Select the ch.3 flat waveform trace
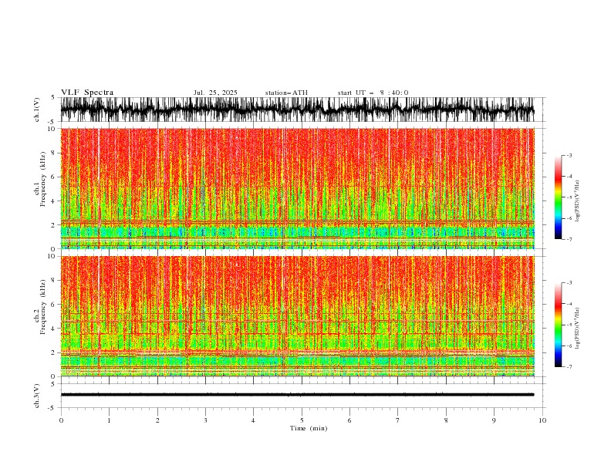The image size is (611, 472). (x=297, y=395)
